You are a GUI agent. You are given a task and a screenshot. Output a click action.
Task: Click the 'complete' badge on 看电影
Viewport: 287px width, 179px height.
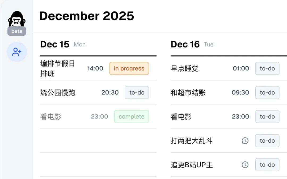tap(132, 117)
